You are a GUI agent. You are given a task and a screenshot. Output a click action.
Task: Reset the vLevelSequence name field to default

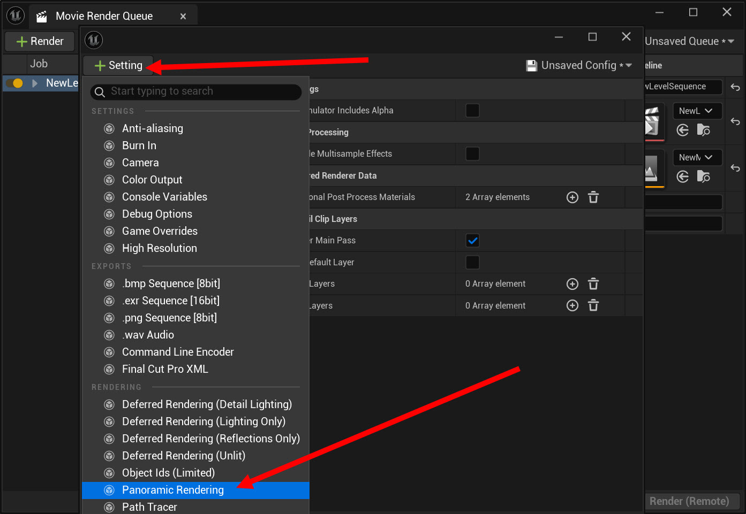(x=735, y=87)
